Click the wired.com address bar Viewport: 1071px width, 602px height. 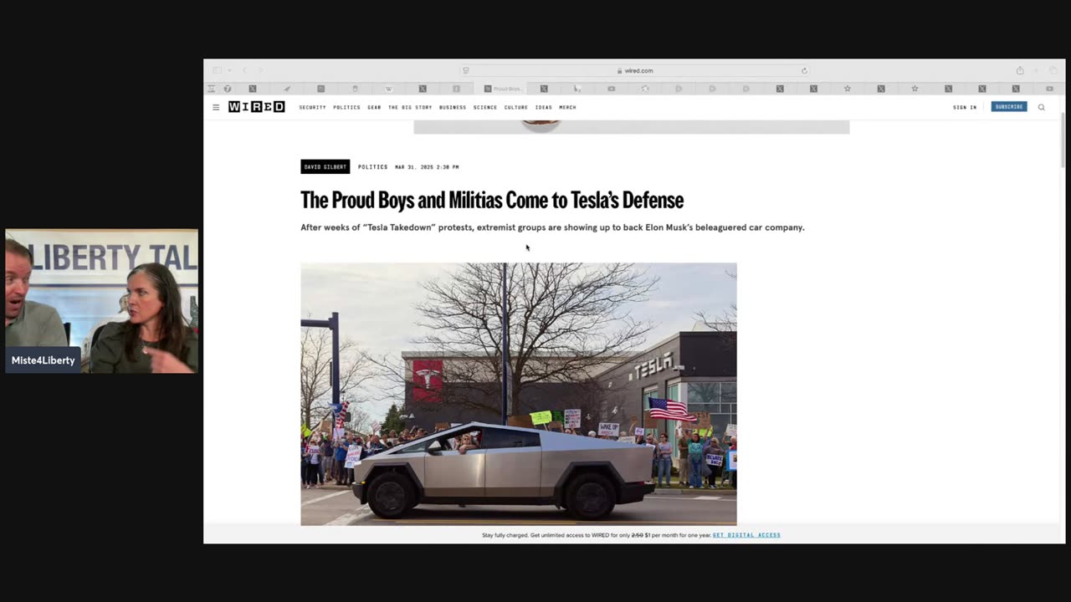(x=635, y=70)
